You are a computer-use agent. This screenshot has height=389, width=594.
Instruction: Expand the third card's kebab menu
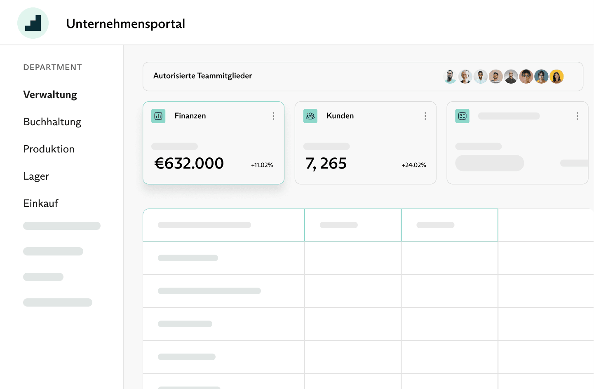coord(577,116)
